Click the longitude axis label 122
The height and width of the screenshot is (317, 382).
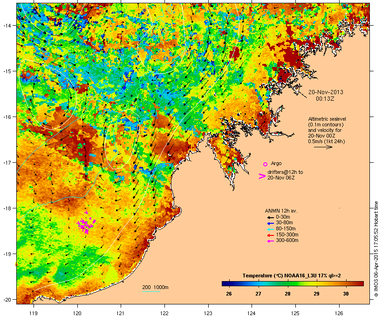pos(164,313)
